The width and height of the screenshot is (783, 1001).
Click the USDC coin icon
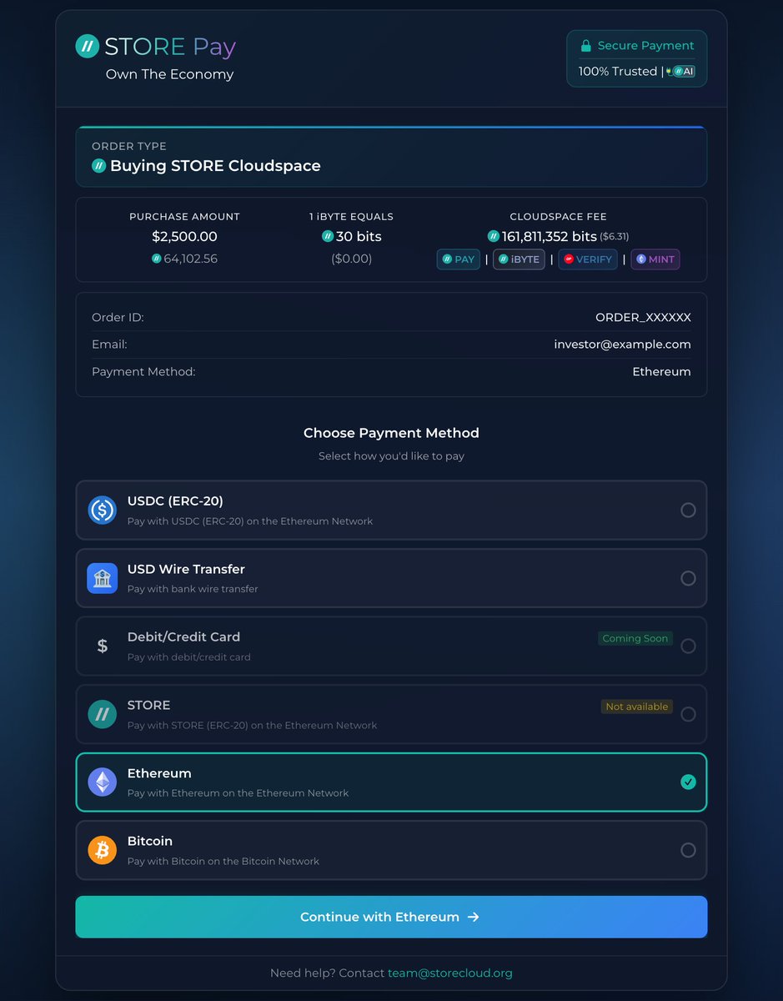click(x=103, y=510)
